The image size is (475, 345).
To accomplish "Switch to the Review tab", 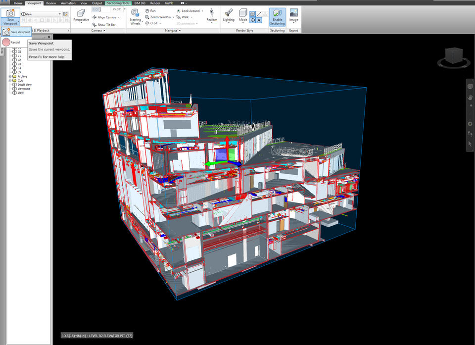I will point(51,3).
